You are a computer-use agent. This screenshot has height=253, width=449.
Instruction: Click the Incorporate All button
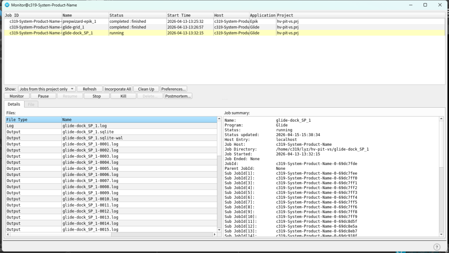point(118,89)
